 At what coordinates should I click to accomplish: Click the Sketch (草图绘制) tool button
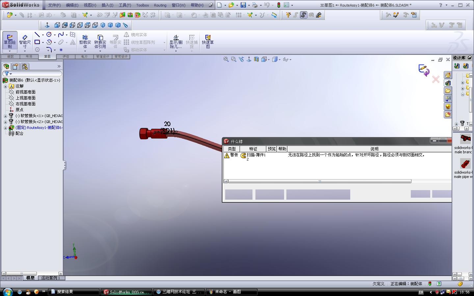pyautogui.click(x=10, y=40)
